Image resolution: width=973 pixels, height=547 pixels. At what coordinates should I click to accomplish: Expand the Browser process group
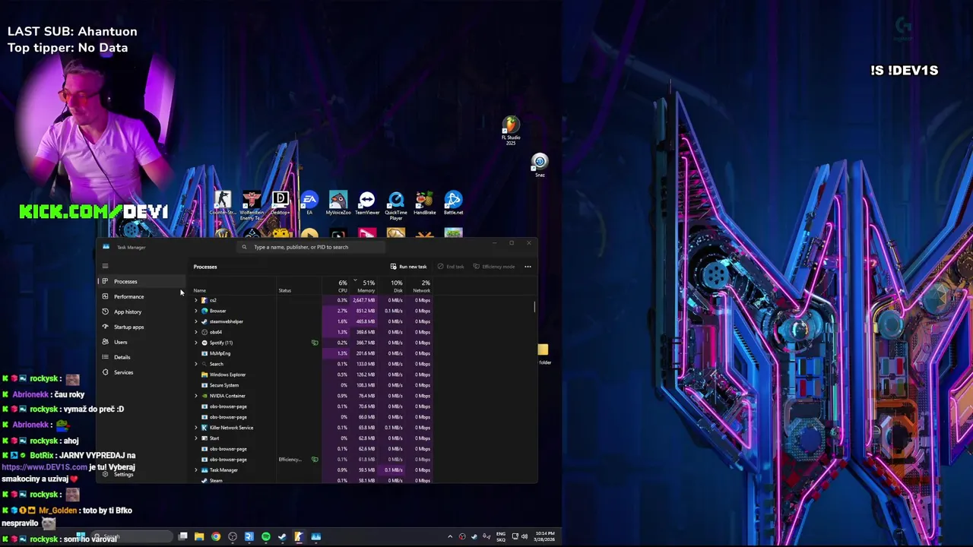click(x=196, y=311)
